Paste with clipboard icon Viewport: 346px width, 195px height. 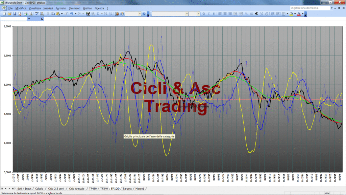click(58, 14)
